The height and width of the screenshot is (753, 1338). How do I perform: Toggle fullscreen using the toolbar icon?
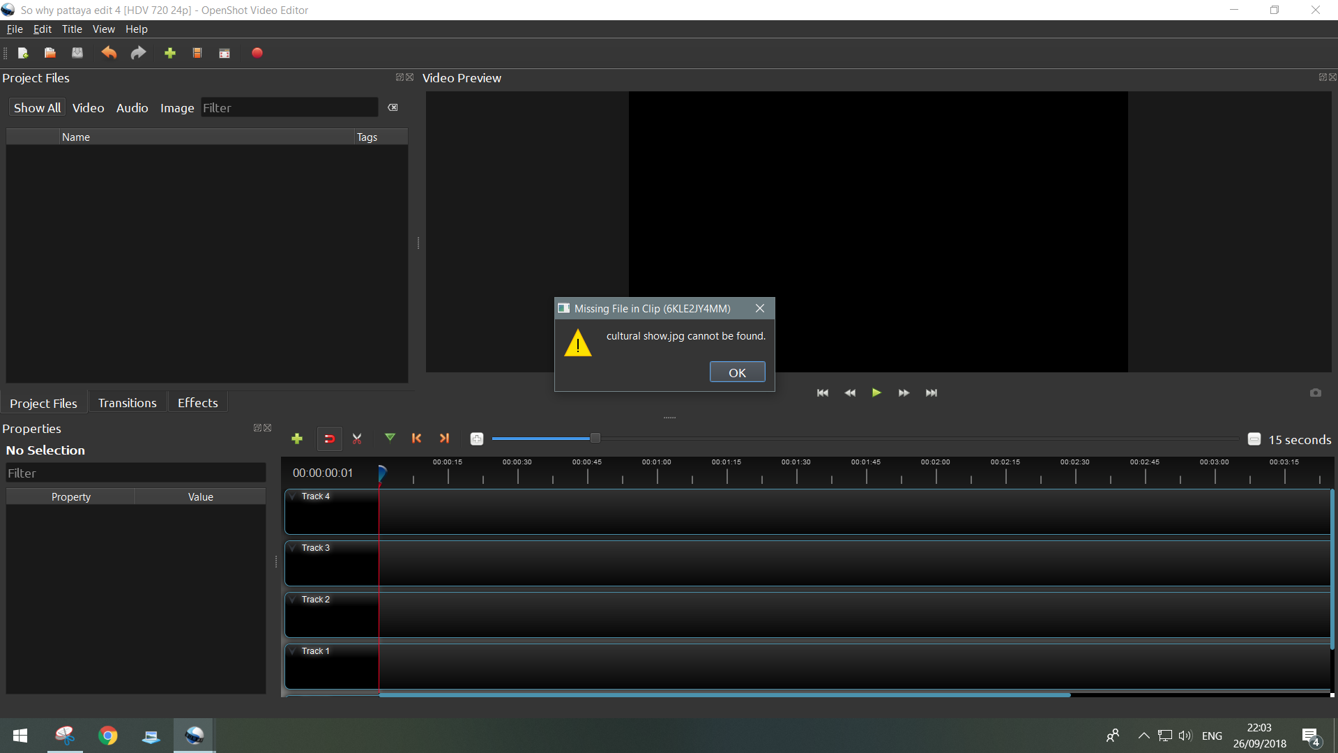[x=225, y=53]
